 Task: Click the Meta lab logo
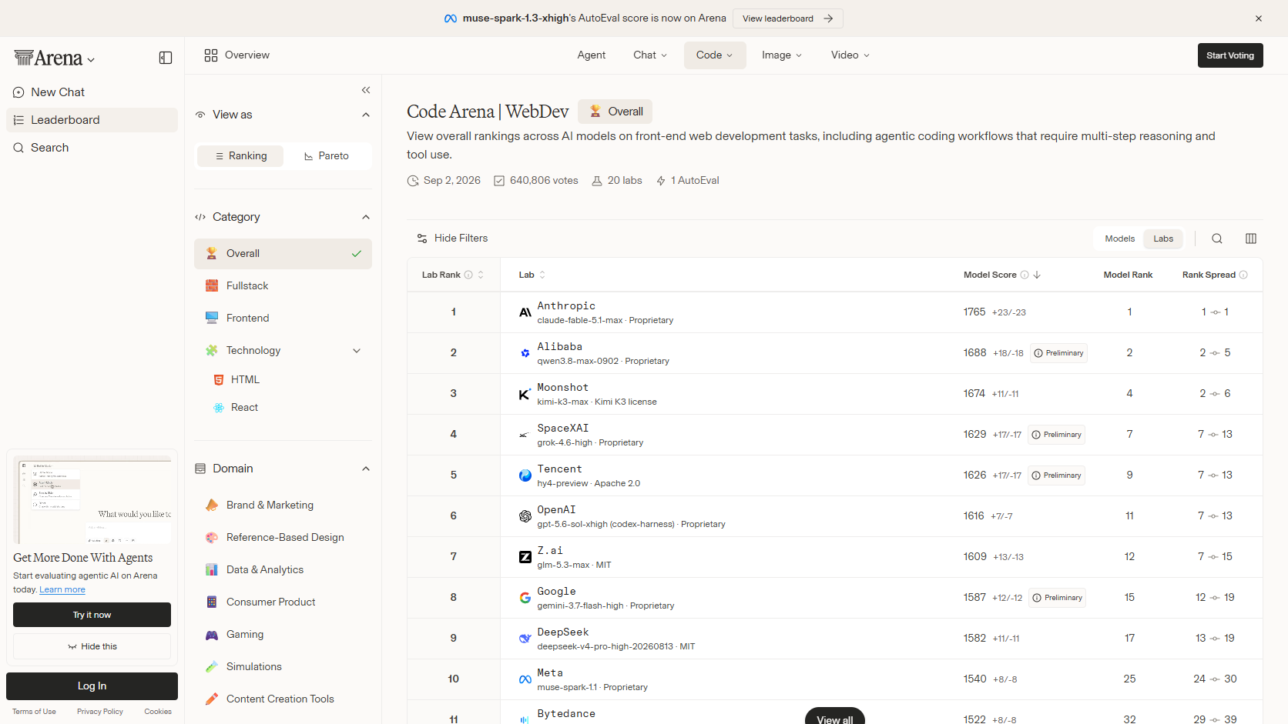(525, 679)
